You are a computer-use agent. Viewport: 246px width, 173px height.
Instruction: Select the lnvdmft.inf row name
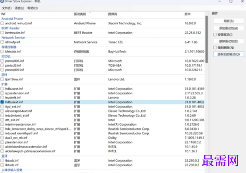13,98
